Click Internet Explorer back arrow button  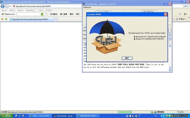tap(3, 6)
